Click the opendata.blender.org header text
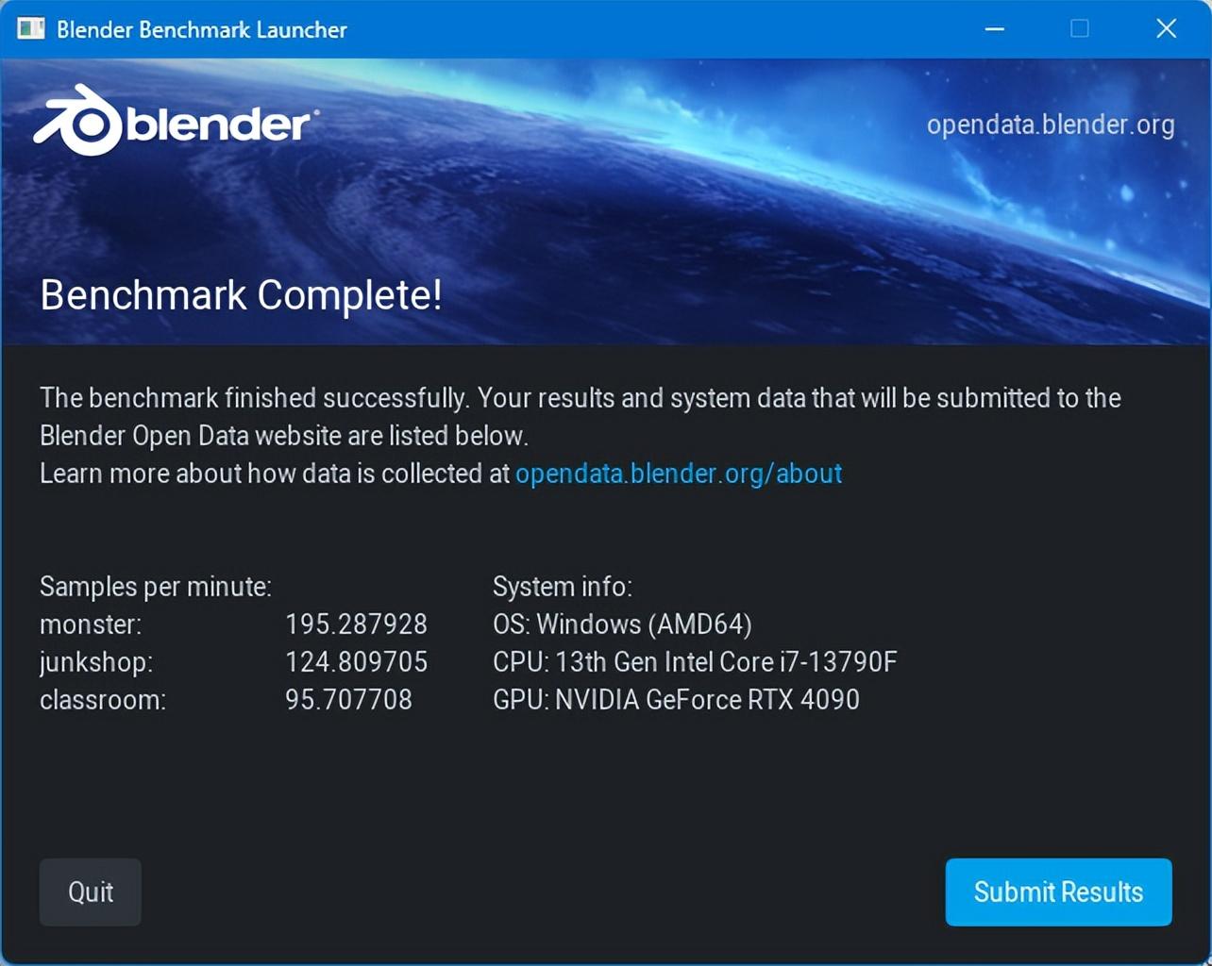Viewport: 1212px width, 966px height. [1051, 125]
